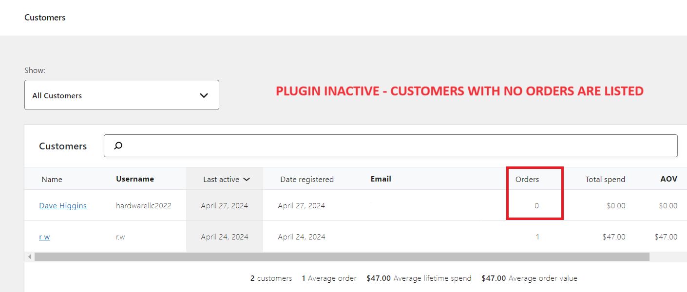This screenshot has width=687, height=292.
Task: Sort by Orders column header
Action: click(527, 179)
